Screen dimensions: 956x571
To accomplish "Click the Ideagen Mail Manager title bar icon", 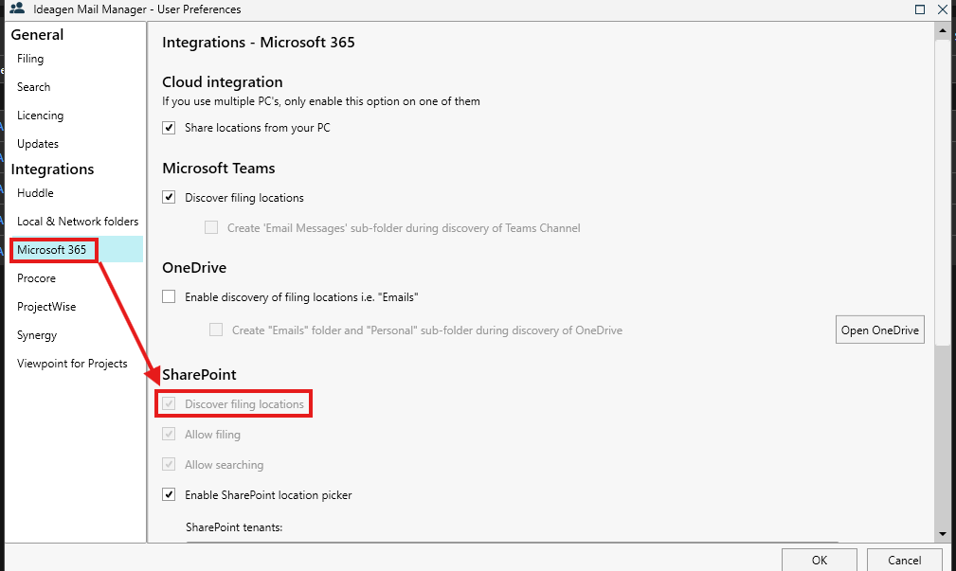I will [16, 9].
